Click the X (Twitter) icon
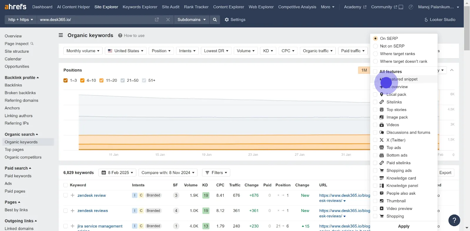Screen dimensions: 470x231 point(382,140)
